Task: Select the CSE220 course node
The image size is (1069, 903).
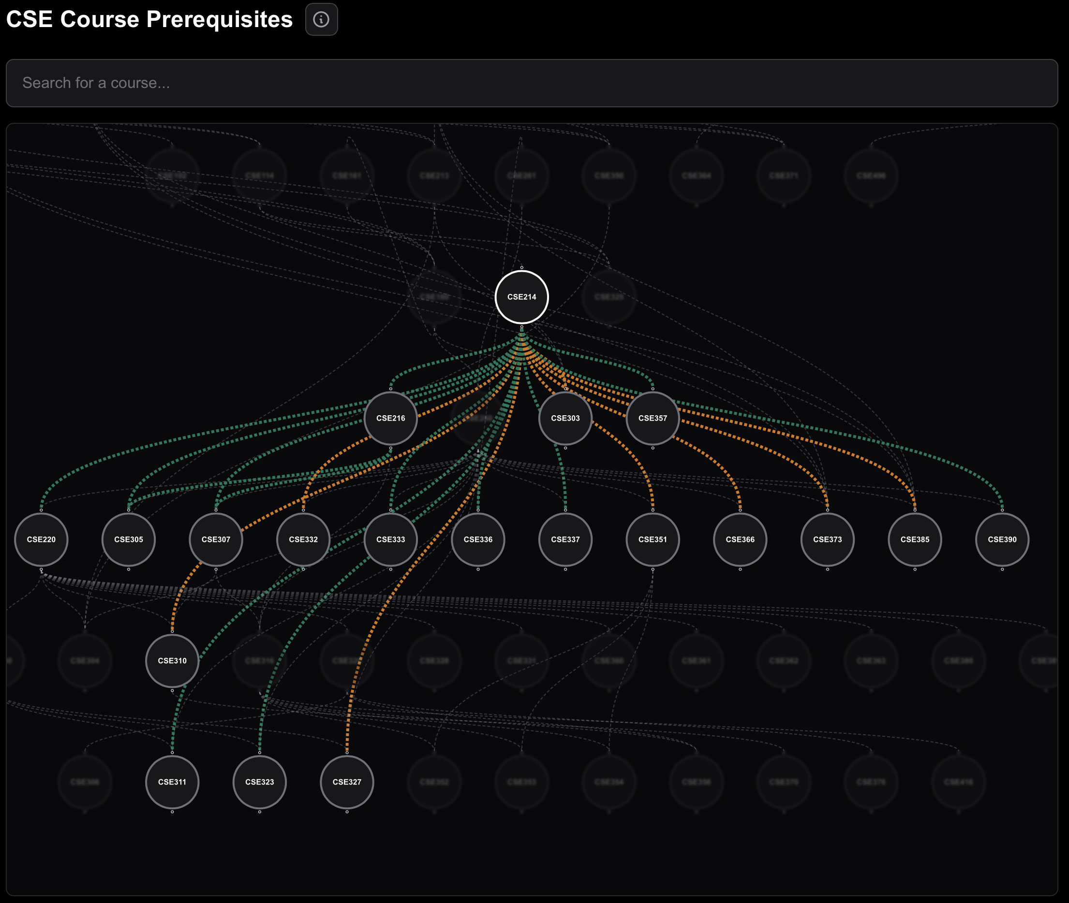Action: pyautogui.click(x=41, y=539)
